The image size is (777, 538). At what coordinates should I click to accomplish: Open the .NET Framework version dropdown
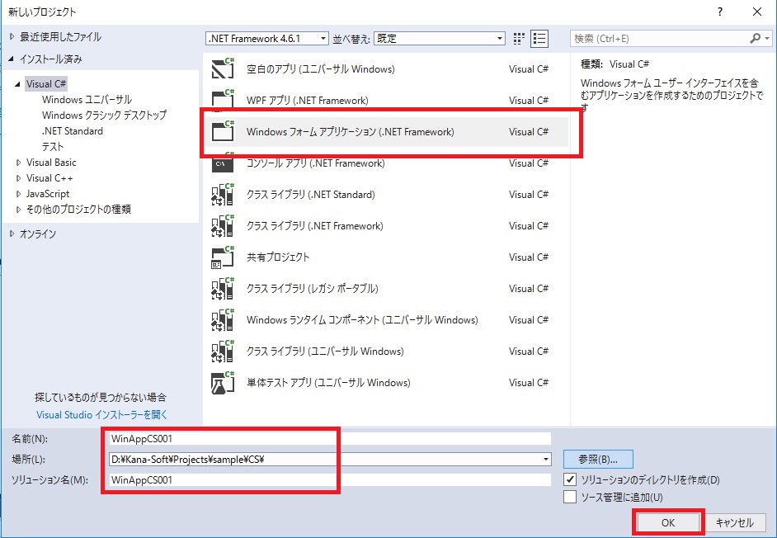[267, 38]
